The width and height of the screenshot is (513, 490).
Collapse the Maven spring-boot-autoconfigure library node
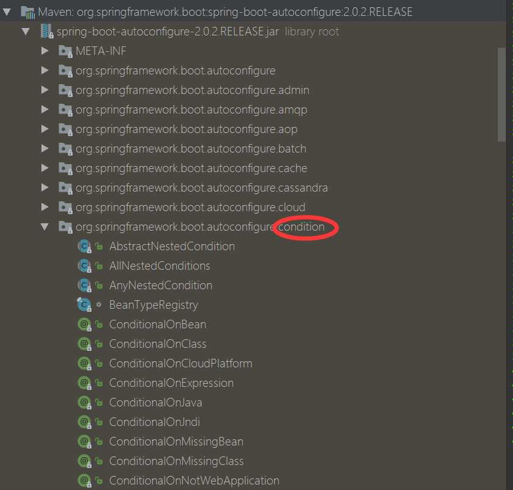[7, 12]
